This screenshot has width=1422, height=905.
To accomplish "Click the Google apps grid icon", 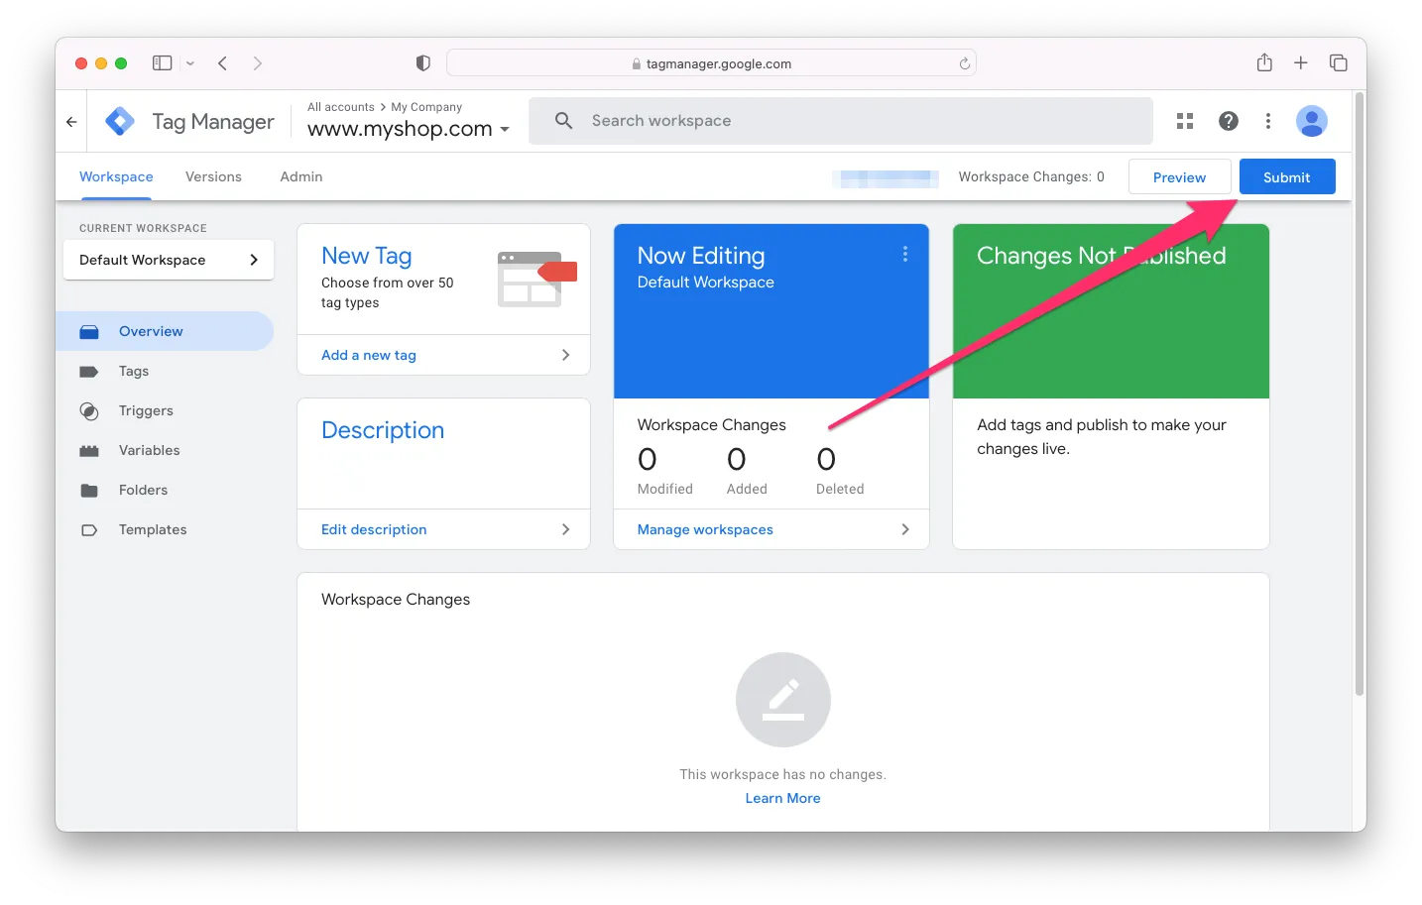I will (x=1185, y=121).
